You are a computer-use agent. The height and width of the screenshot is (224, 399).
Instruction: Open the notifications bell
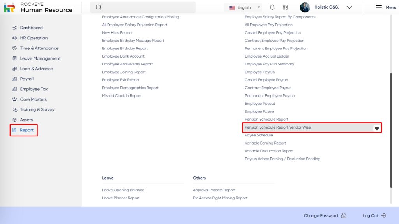pos(272,7)
